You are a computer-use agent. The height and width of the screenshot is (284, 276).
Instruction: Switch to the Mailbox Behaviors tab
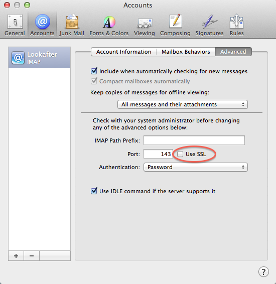(x=186, y=52)
